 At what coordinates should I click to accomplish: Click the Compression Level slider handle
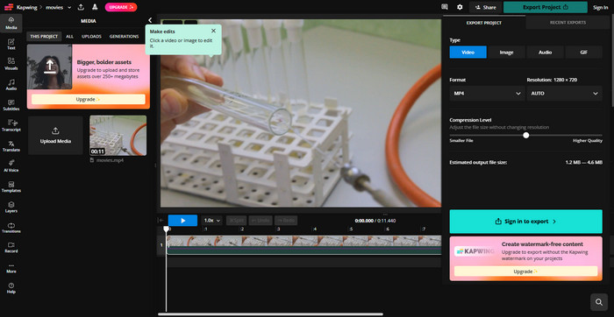pyautogui.click(x=526, y=135)
